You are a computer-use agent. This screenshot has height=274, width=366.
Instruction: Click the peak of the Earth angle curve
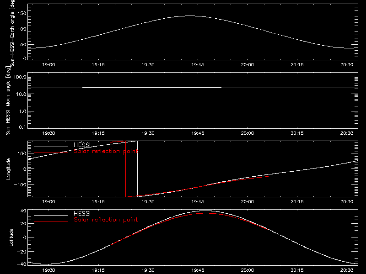(x=190, y=16)
